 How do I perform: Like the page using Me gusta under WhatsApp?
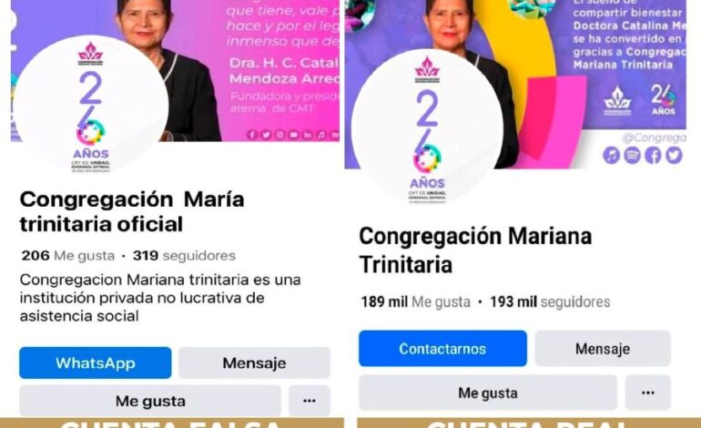(x=150, y=401)
